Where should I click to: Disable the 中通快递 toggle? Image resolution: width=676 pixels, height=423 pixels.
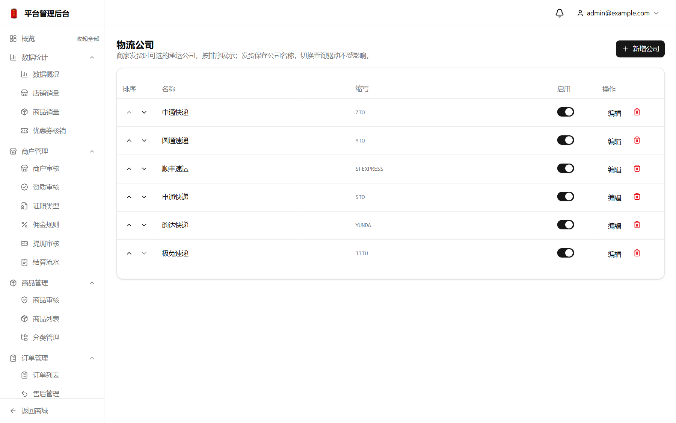coord(566,112)
